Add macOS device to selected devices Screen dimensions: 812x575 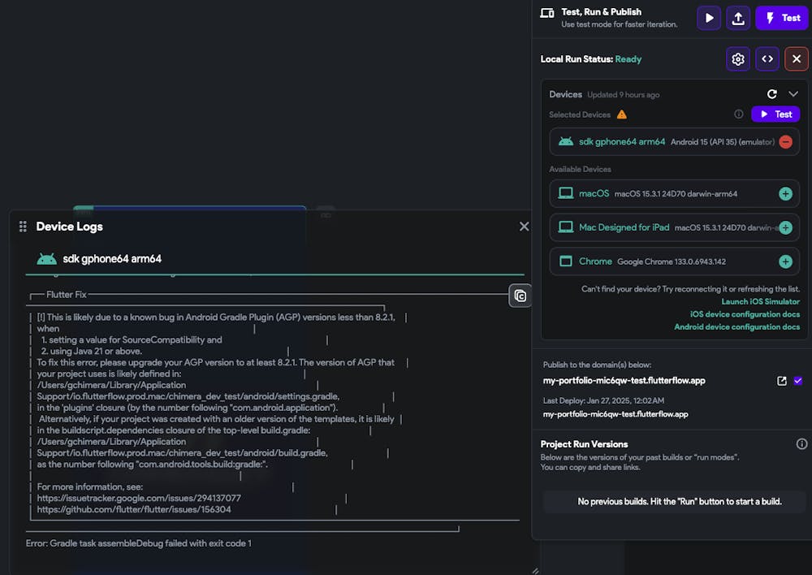pos(785,194)
